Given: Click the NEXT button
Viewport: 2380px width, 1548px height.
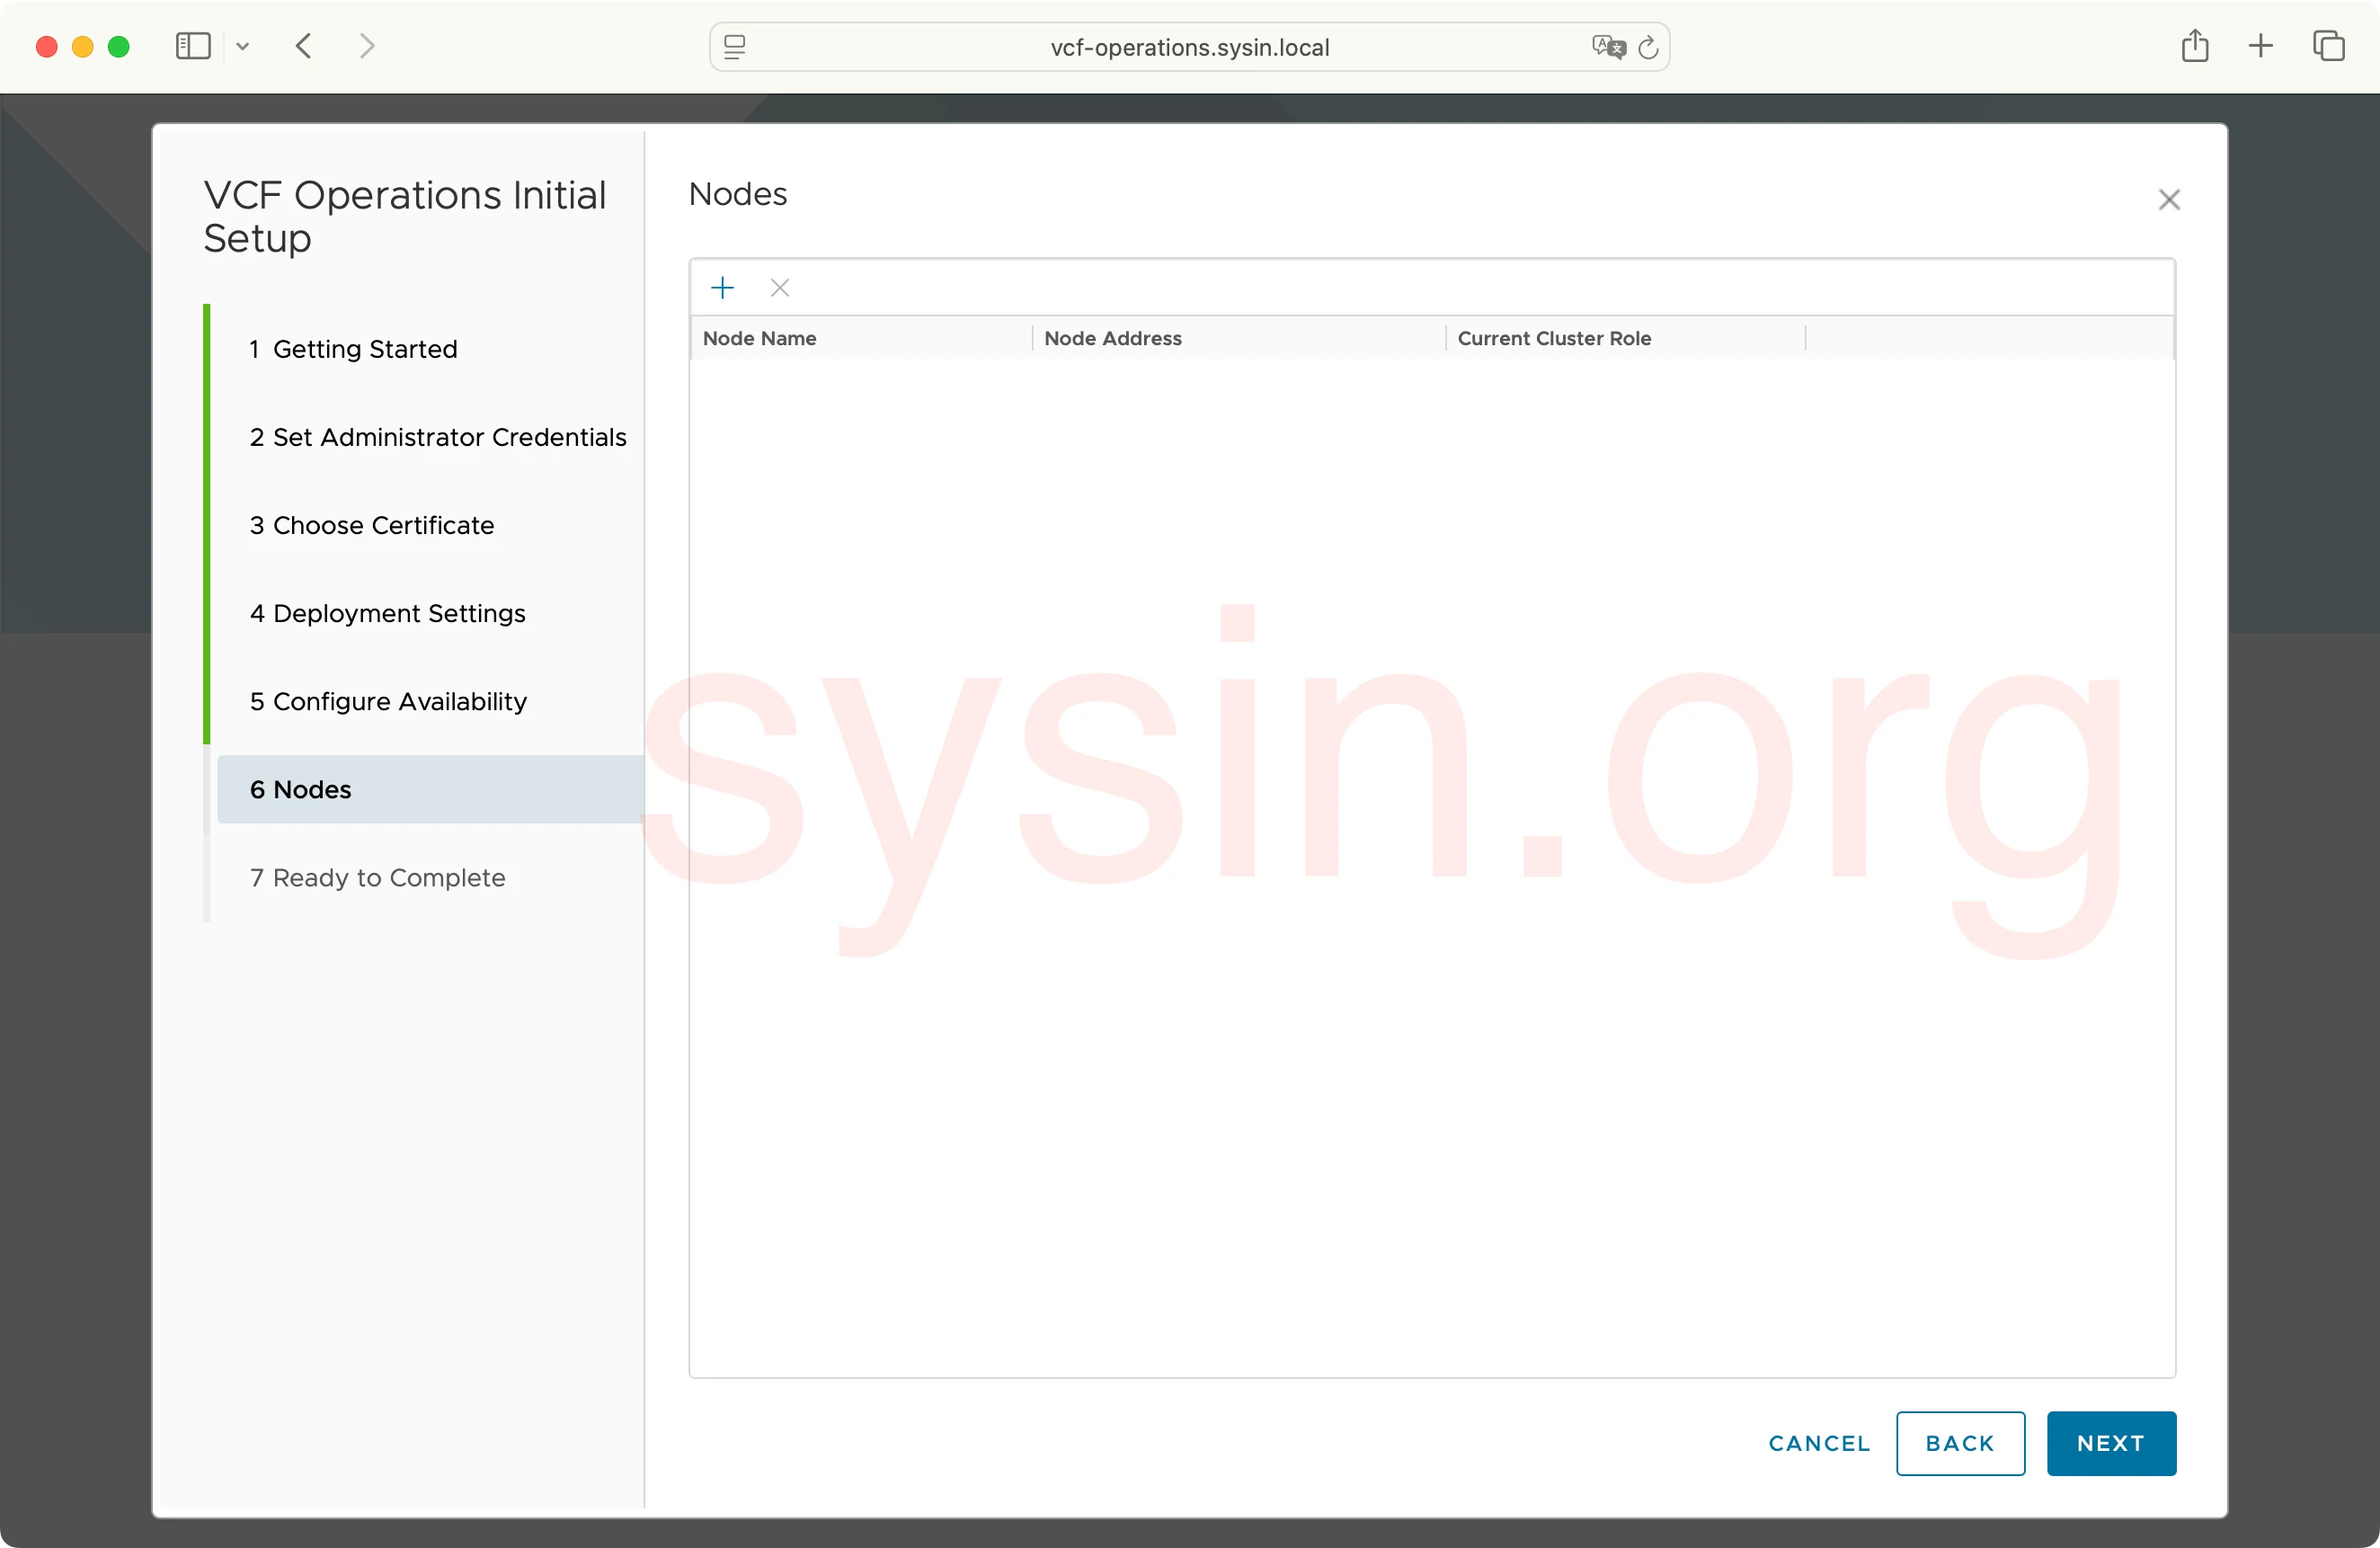Looking at the screenshot, I should click(x=2111, y=1443).
